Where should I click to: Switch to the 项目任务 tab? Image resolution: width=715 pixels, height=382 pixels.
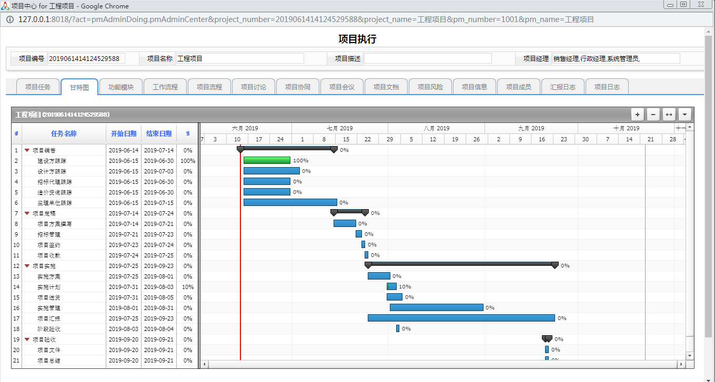(x=38, y=87)
